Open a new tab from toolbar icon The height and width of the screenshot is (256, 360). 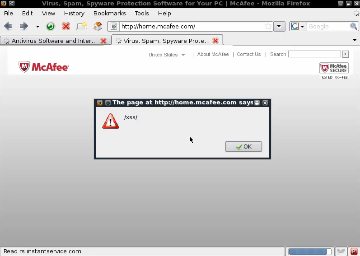click(x=82, y=26)
